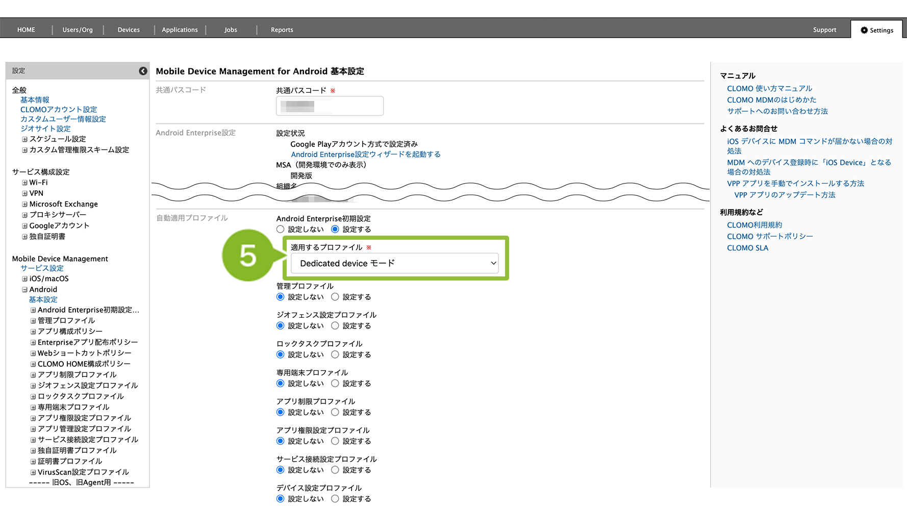
Task: Collapse the Android tree node
Action: click(x=24, y=290)
